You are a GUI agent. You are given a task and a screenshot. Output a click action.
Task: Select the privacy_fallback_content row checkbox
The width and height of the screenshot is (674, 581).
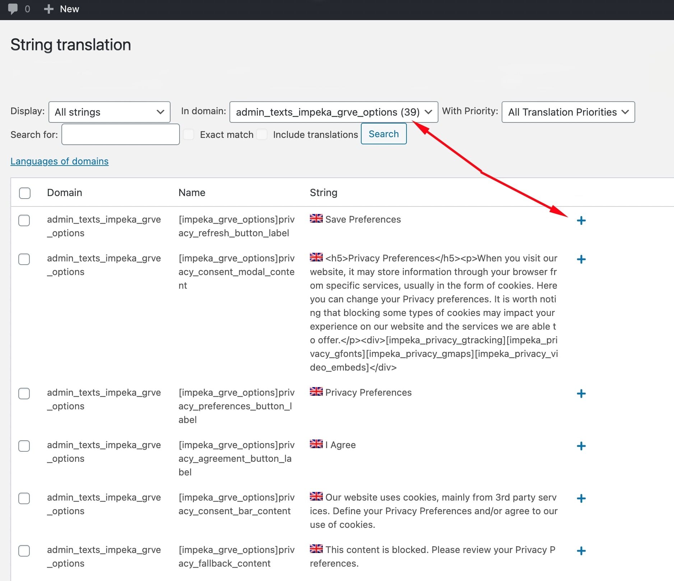24,551
